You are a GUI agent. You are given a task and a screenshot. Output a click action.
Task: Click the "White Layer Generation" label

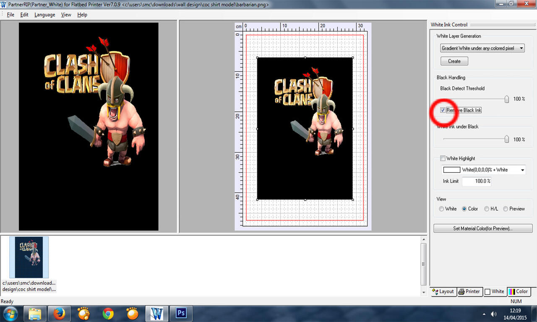pyautogui.click(x=459, y=36)
